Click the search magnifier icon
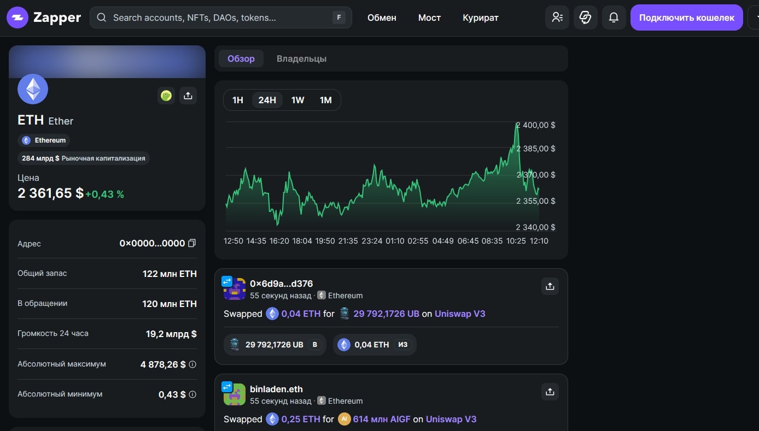This screenshot has height=431, width=759. (101, 17)
